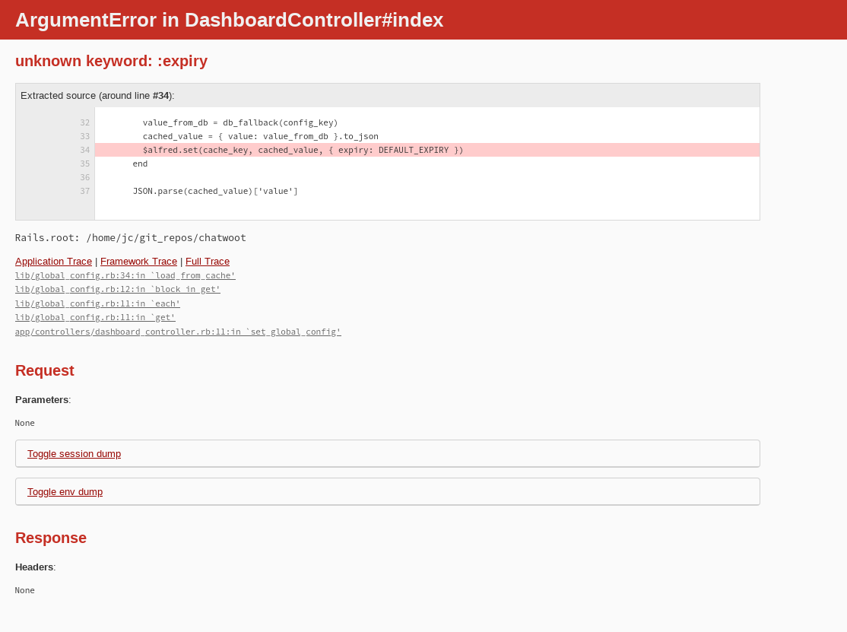Open the Application Trace view
847x632 pixels.
[53, 261]
